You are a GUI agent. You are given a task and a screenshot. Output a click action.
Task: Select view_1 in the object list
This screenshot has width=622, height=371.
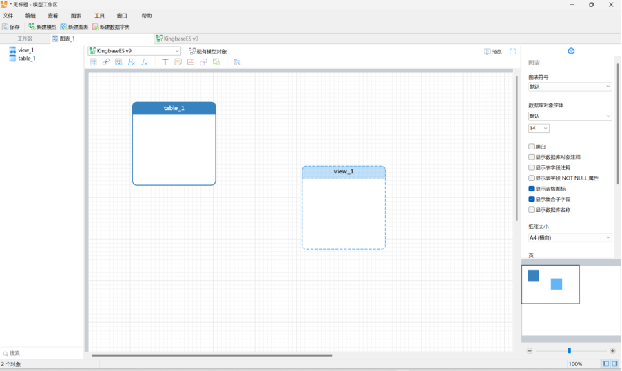[25, 50]
